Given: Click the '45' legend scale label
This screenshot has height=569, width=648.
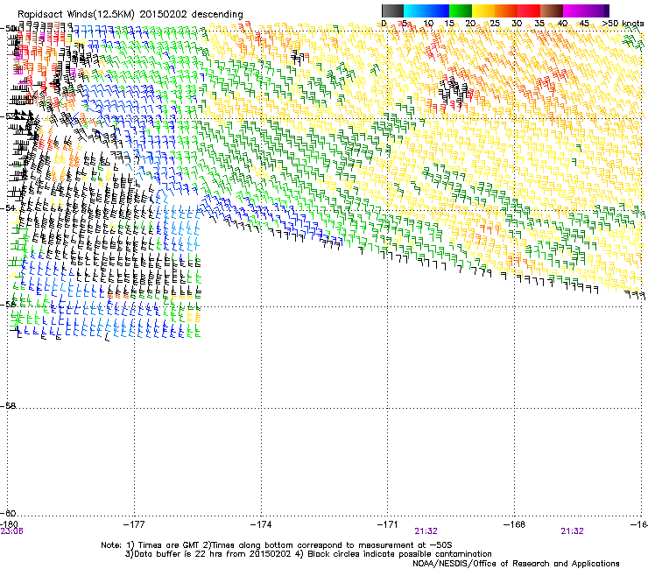Looking at the screenshot, I should tap(584, 24).
